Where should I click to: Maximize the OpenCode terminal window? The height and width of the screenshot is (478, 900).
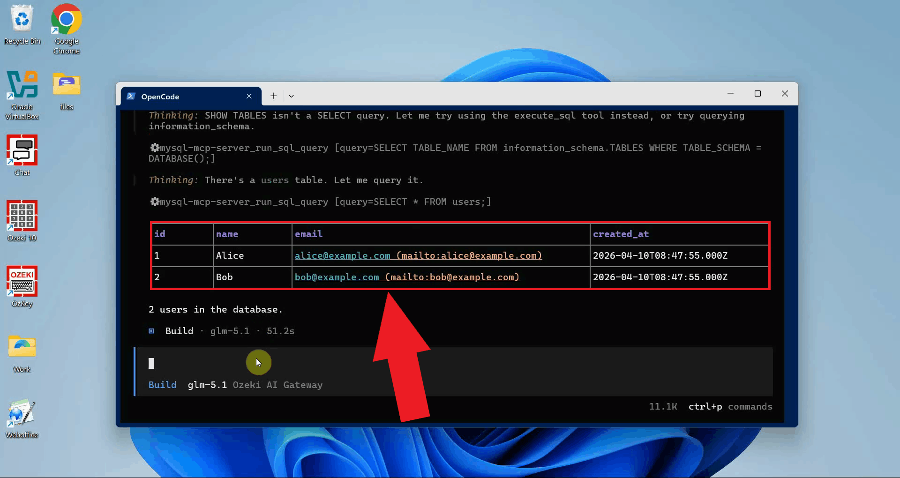[757, 94]
